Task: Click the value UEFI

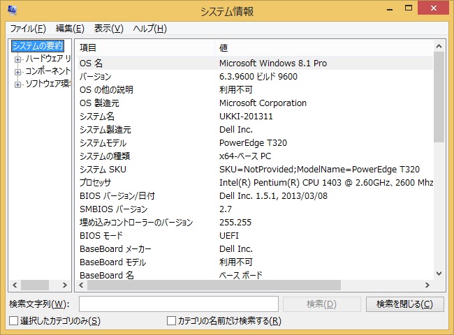Action: pos(229,236)
